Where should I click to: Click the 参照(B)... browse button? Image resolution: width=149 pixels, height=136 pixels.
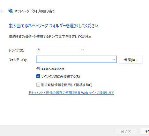point(130,60)
